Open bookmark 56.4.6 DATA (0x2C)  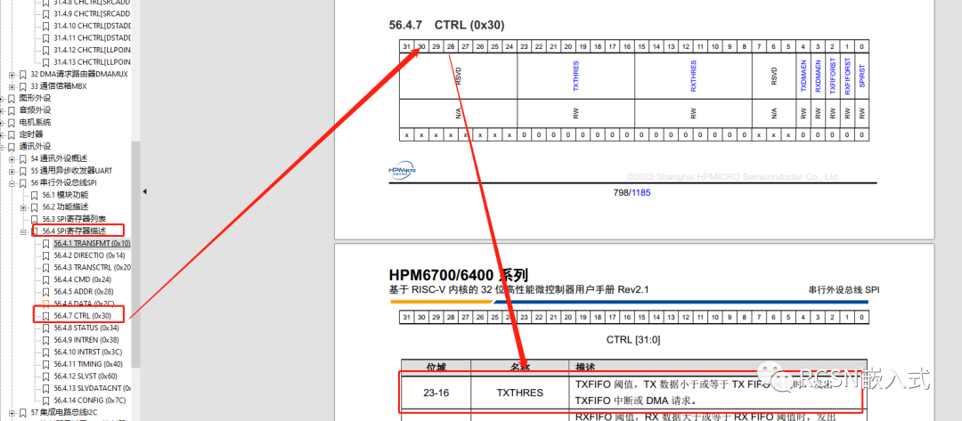pos(83,304)
